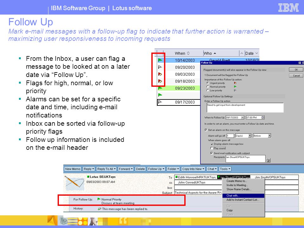Click the Subject field of the memo
304x228 pixels.
(x=198, y=193)
